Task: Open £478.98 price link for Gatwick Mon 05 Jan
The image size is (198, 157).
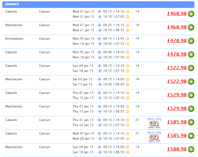Action: tap(177, 54)
